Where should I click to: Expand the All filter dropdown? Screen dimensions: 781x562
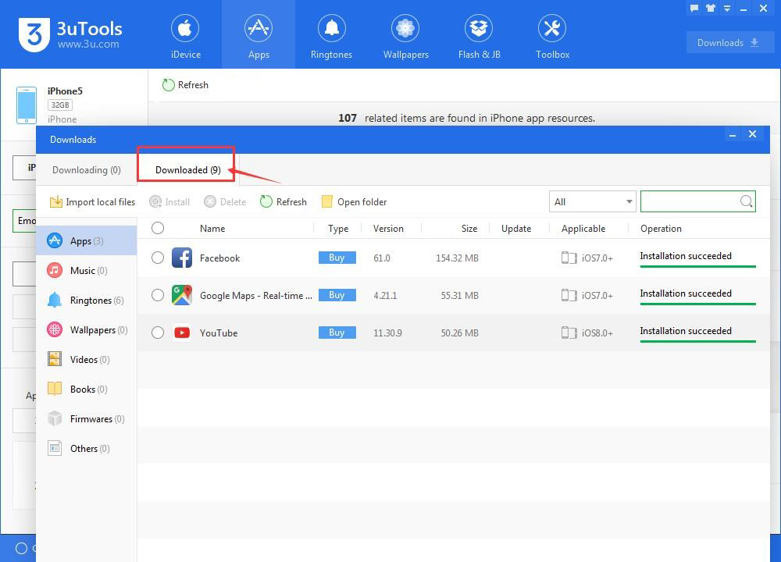click(592, 201)
